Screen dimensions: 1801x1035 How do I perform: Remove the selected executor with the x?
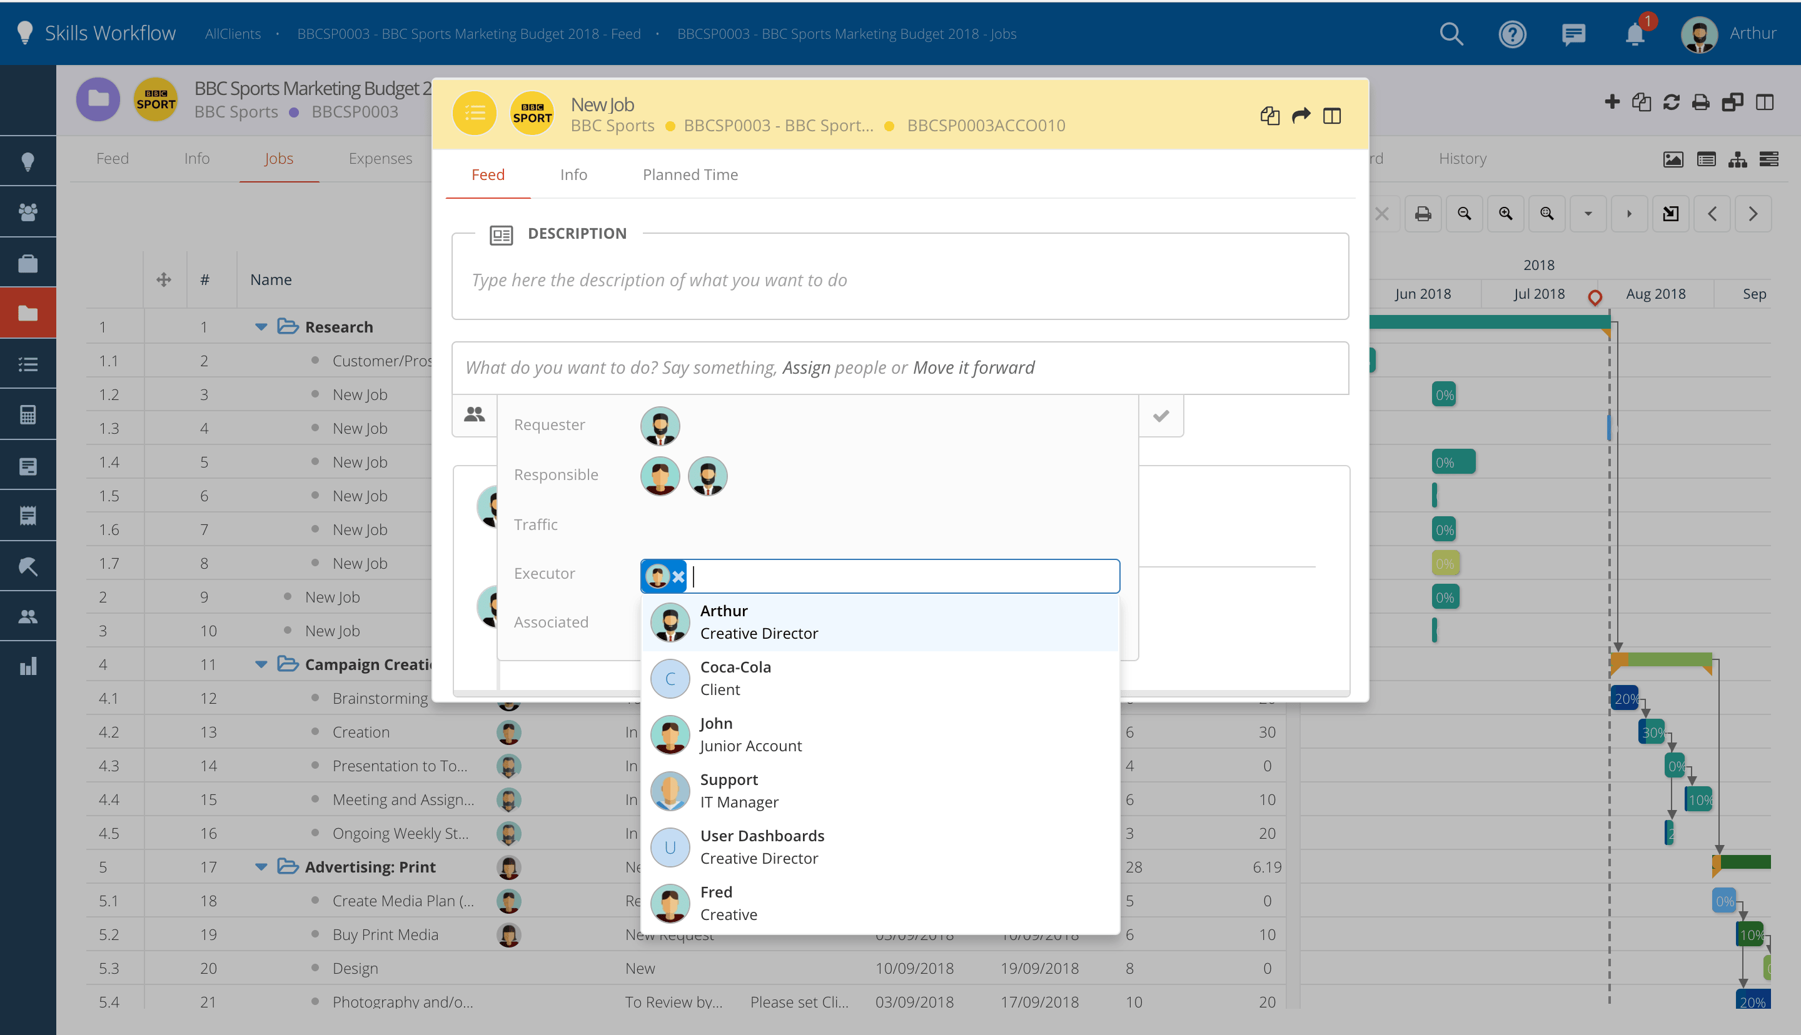coord(679,576)
